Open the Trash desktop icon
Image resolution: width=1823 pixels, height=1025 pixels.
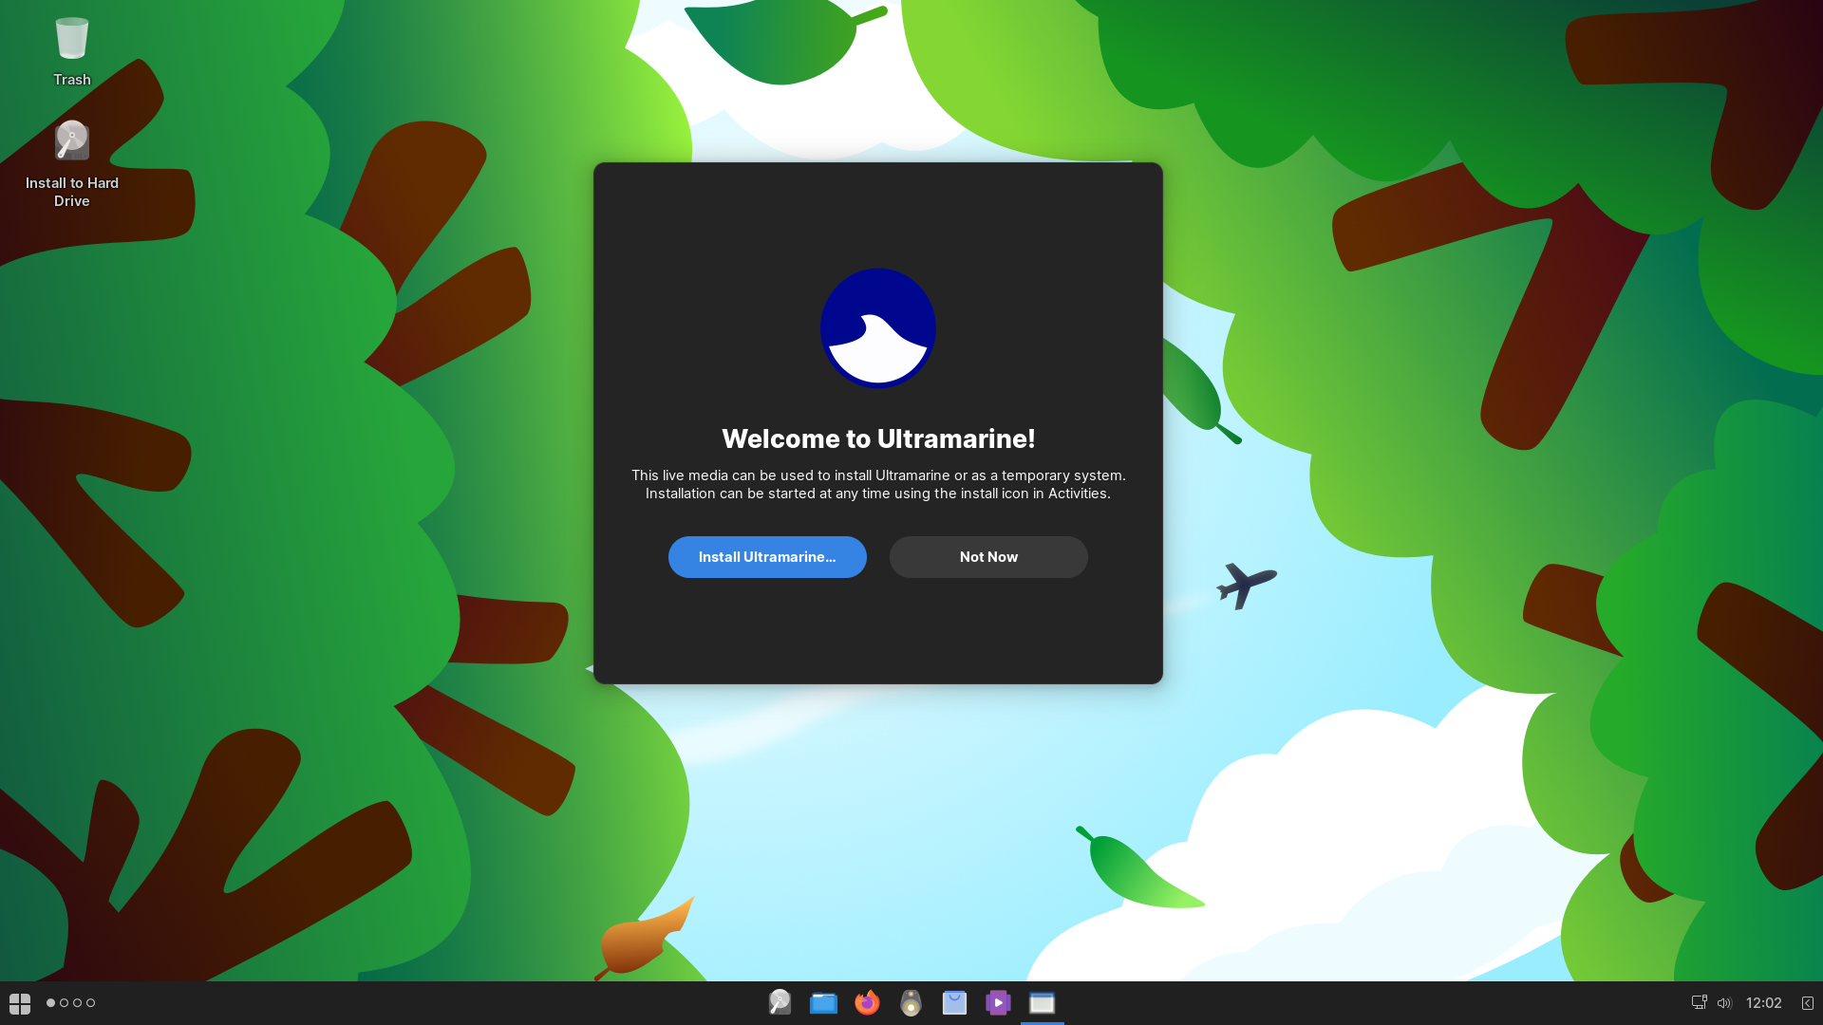(x=72, y=52)
